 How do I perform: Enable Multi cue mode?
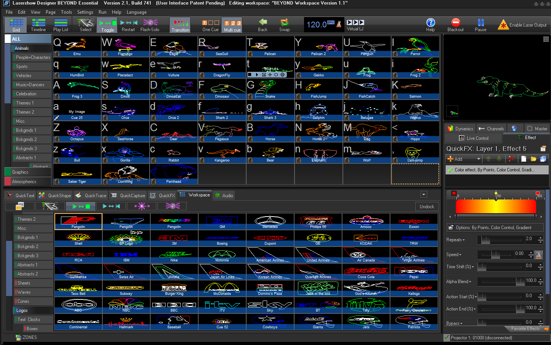point(232,25)
